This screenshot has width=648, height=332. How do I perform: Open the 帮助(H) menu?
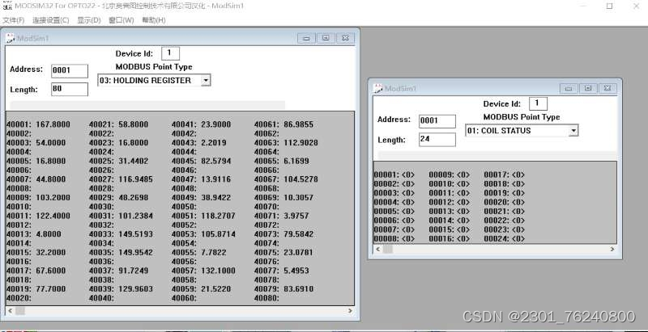point(154,20)
